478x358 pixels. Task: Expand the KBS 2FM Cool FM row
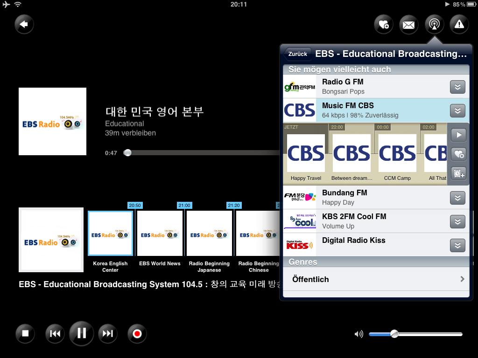point(457,221)
